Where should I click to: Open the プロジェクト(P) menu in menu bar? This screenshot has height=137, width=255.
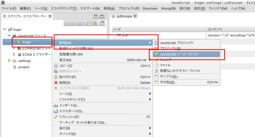[x=129, y=8]
